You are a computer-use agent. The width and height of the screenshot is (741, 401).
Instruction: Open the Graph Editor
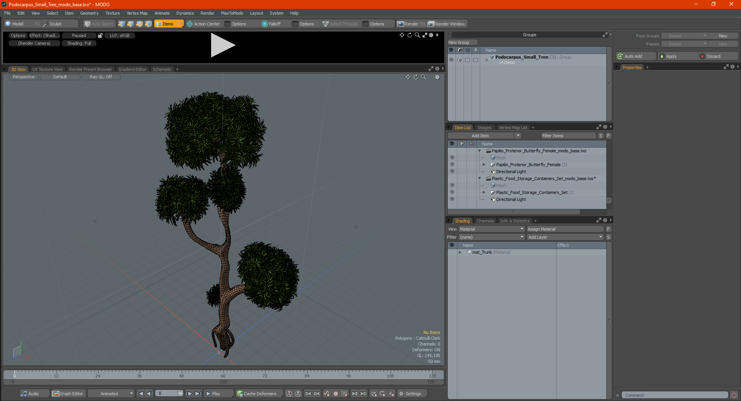tap(68, 394)
